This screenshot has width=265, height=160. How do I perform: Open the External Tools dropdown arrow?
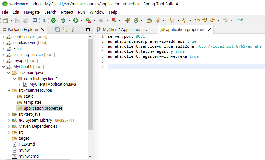(94, 20)
